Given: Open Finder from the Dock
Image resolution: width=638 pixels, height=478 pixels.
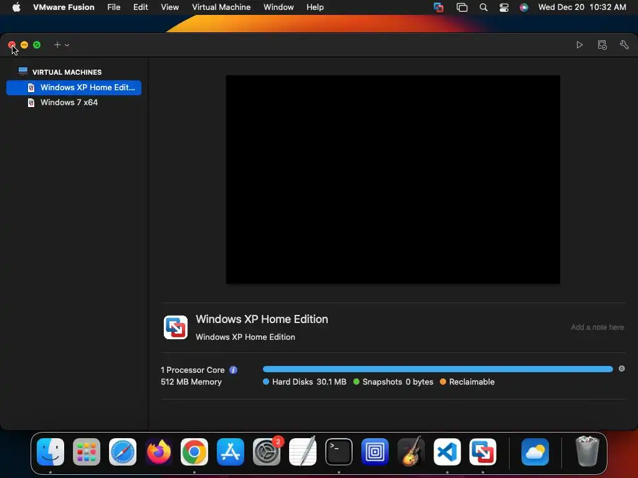Looking at the screenshot, I should tap(50, 452).
